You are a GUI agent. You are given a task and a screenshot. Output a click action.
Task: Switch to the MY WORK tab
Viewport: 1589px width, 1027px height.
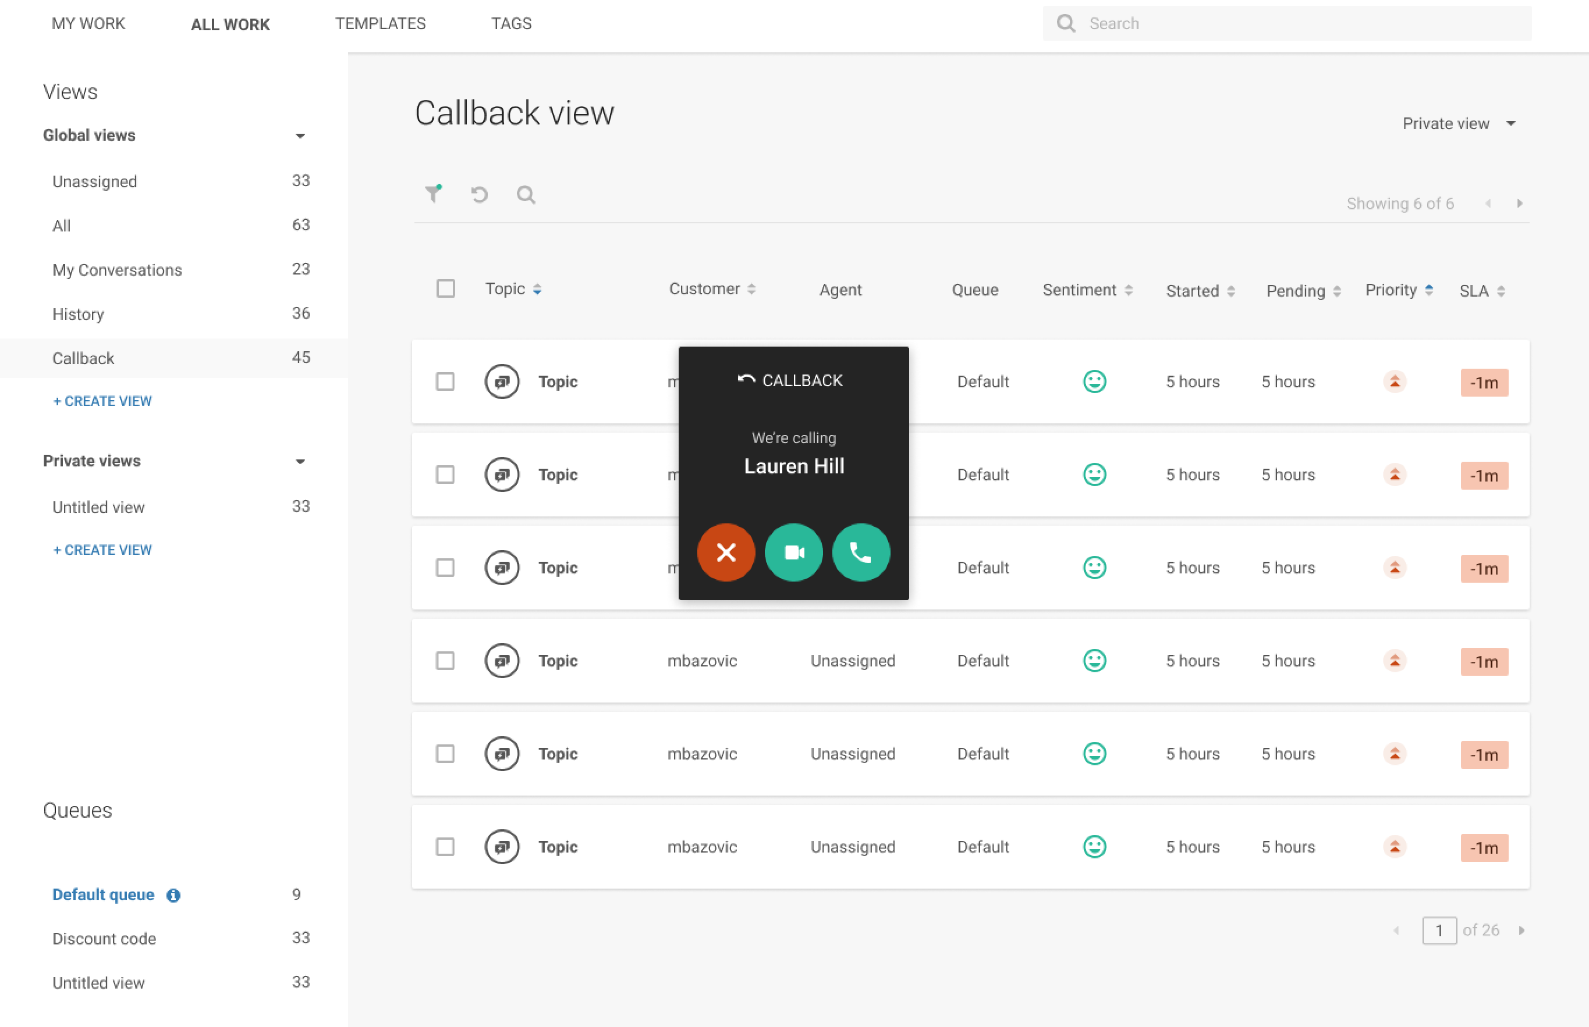click(x=88, y=24)
